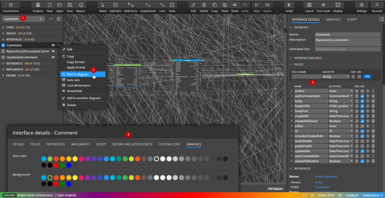Choose the Add item tool

coord(115,8)
